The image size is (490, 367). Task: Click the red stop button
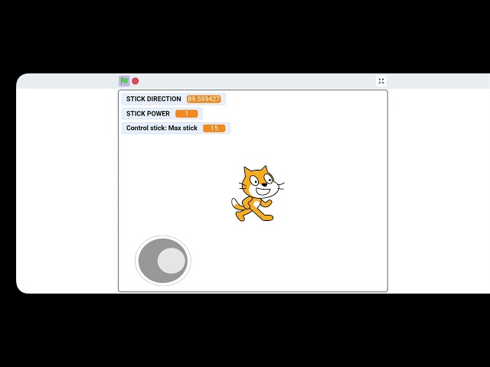[x=136, y=81]
